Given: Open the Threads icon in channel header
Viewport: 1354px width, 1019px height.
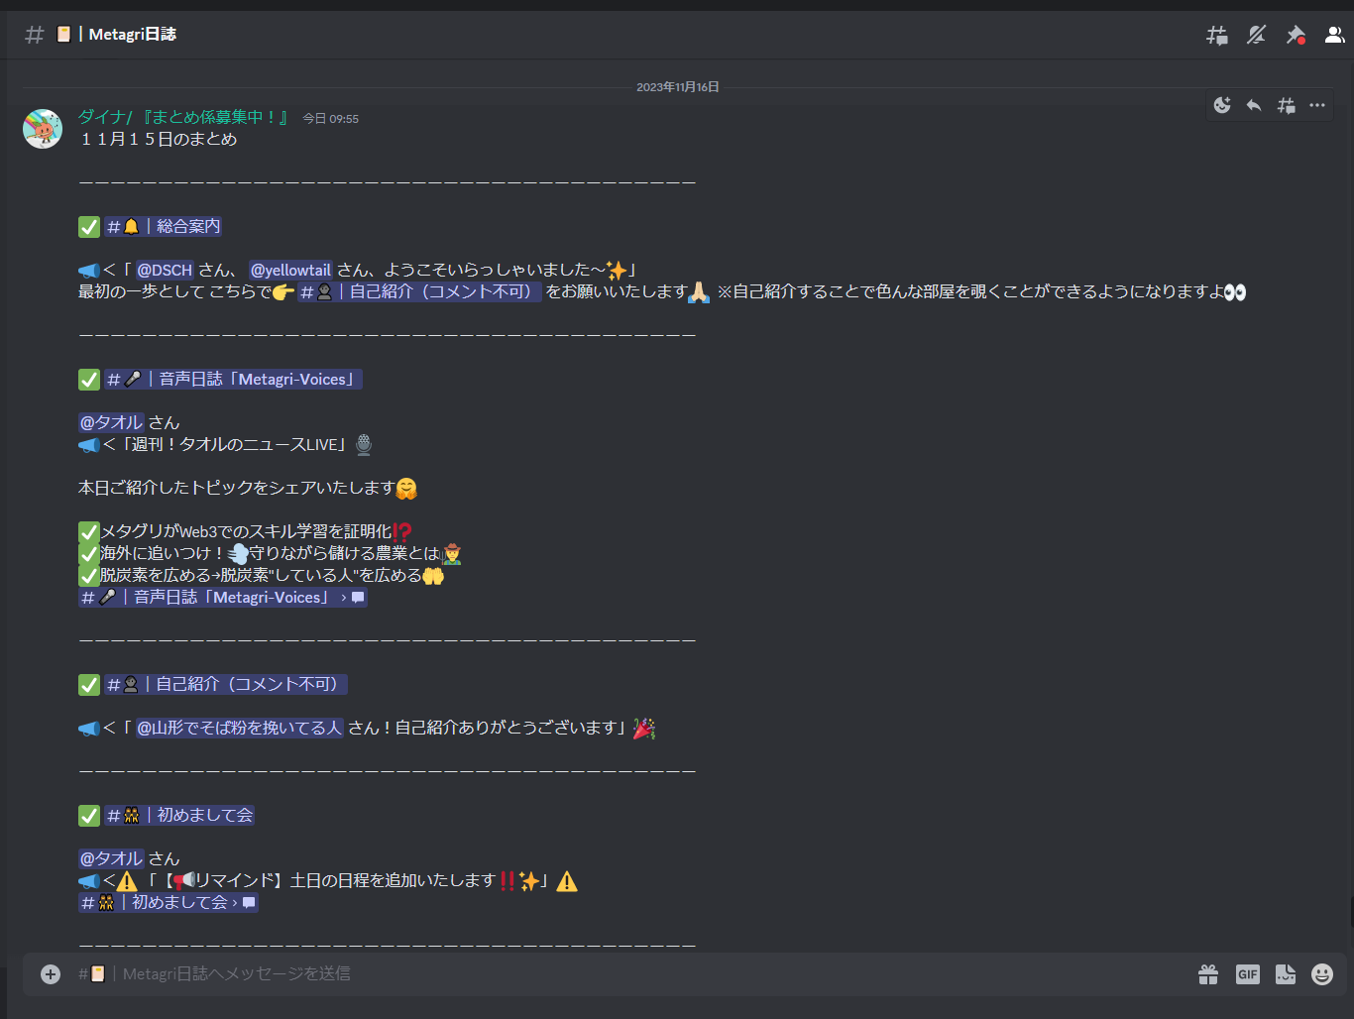Looking at the screenshot, I should [1217, 35].
